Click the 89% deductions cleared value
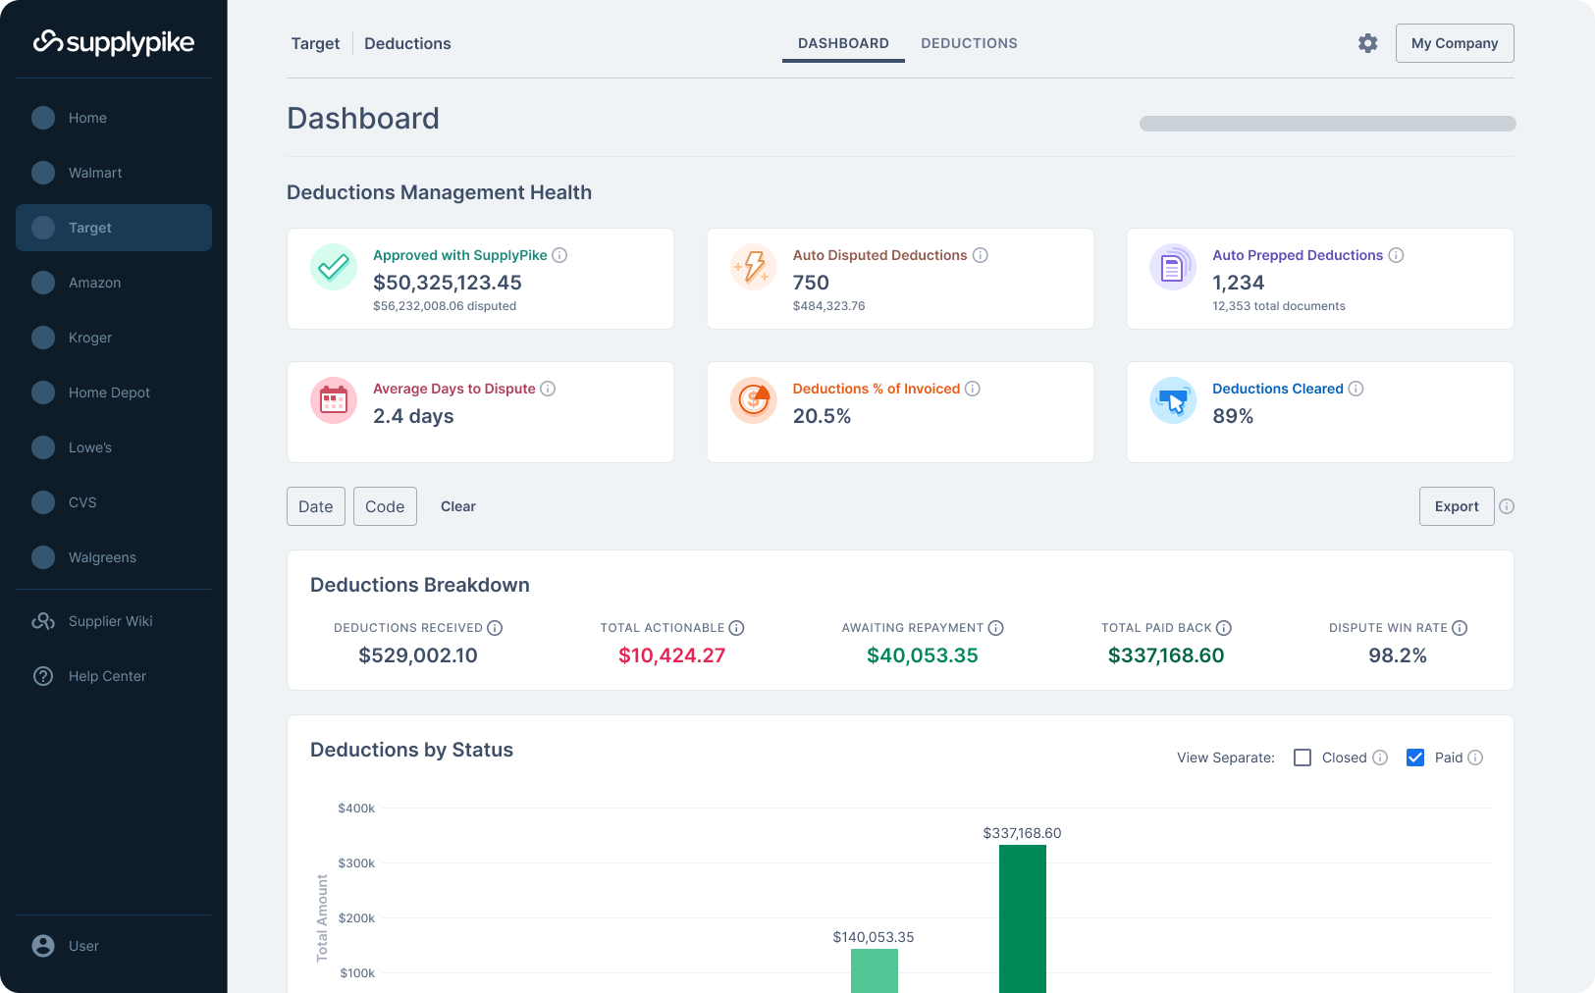Viewport: 1595px width, 993px height. coord(1233,416)
